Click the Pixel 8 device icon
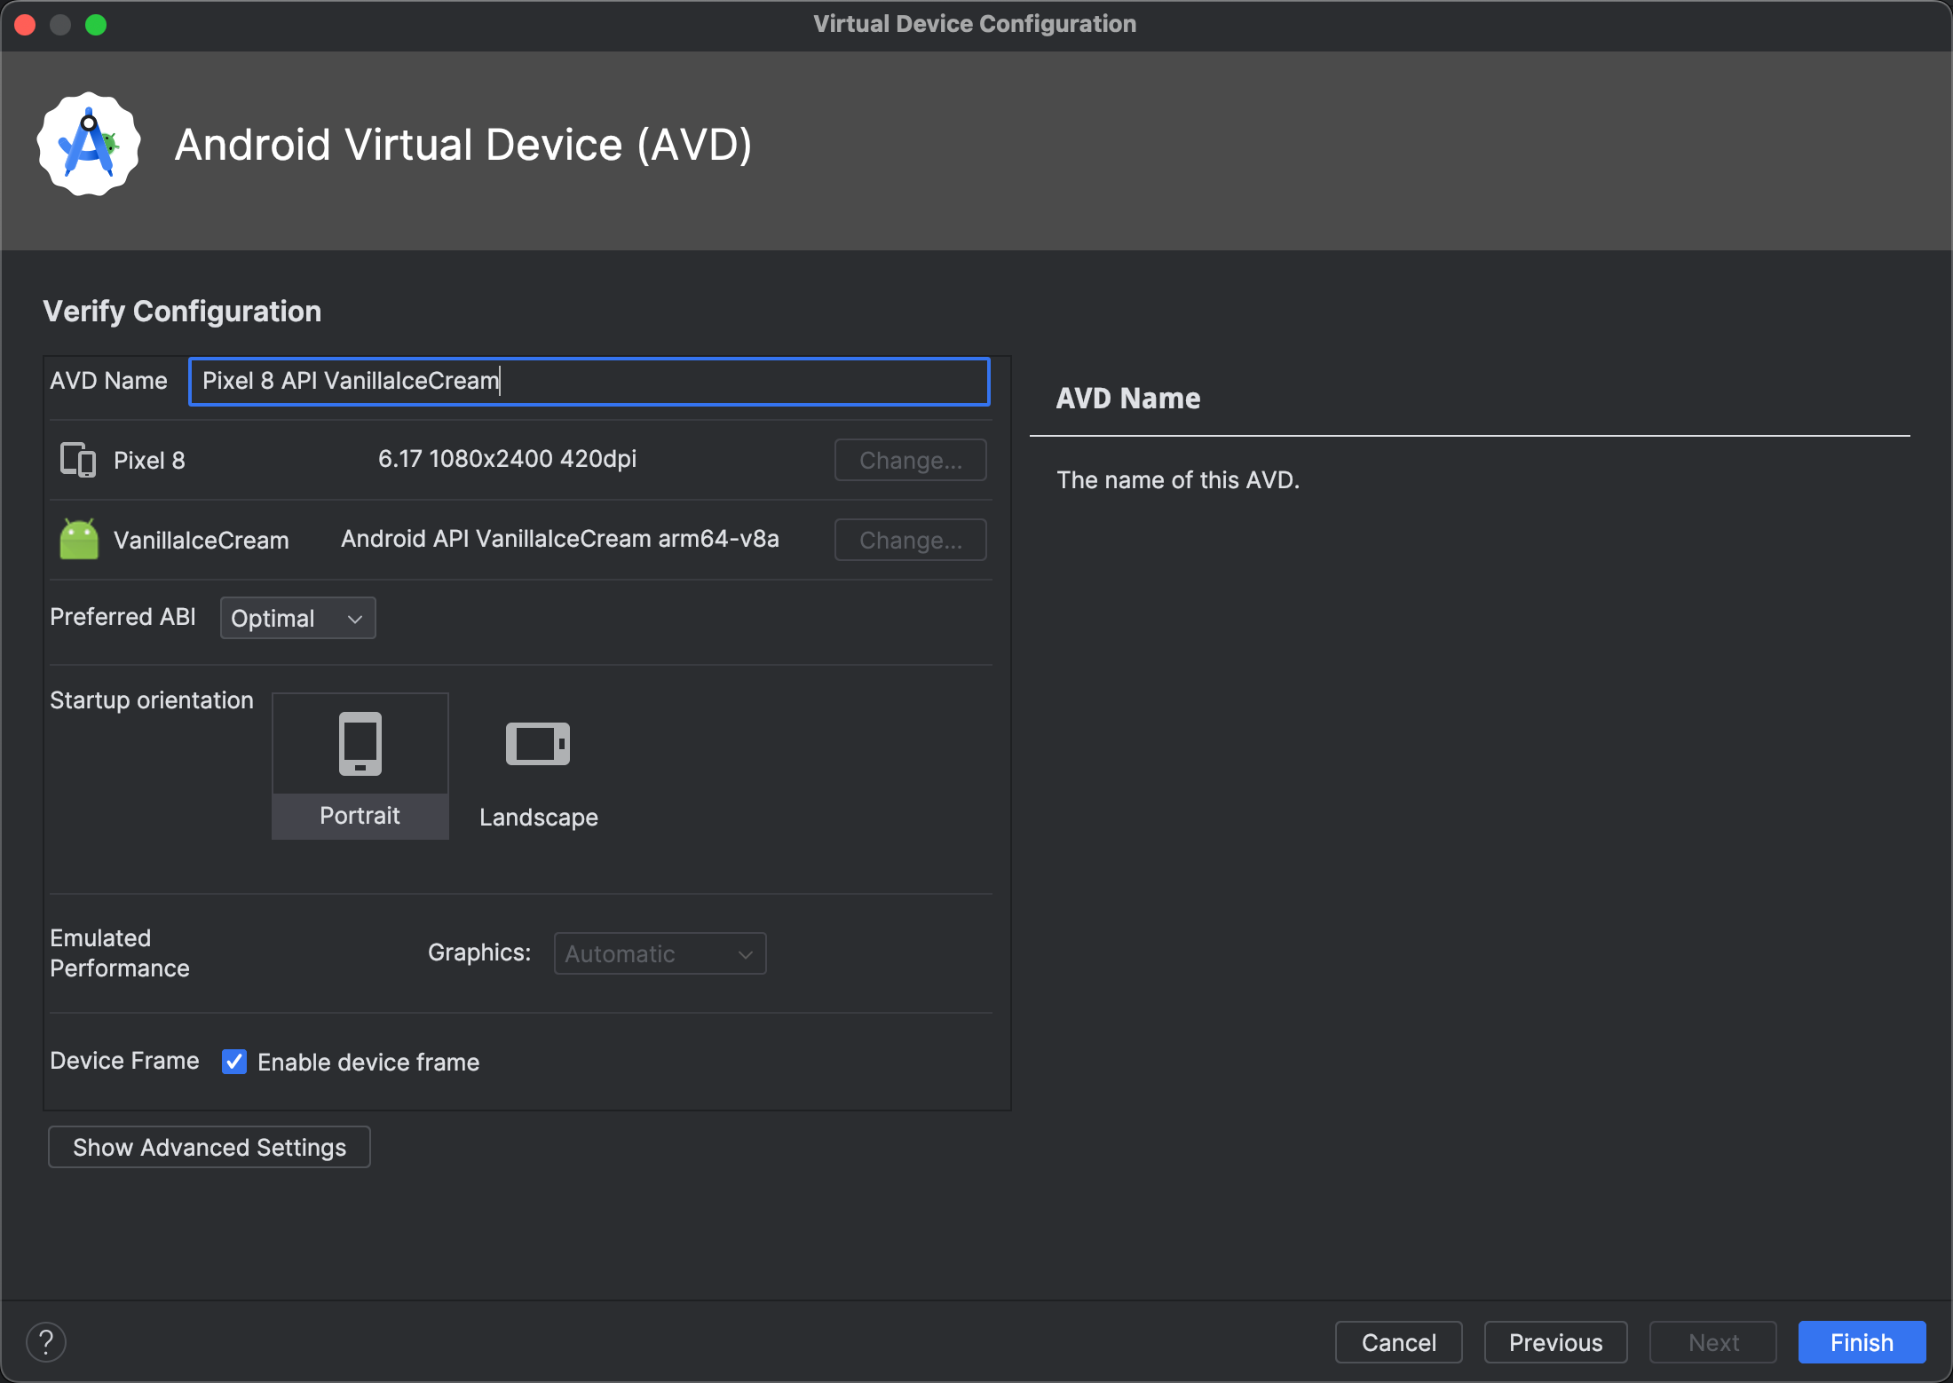The image size is (1953, 1383). [x=78, y=460]
